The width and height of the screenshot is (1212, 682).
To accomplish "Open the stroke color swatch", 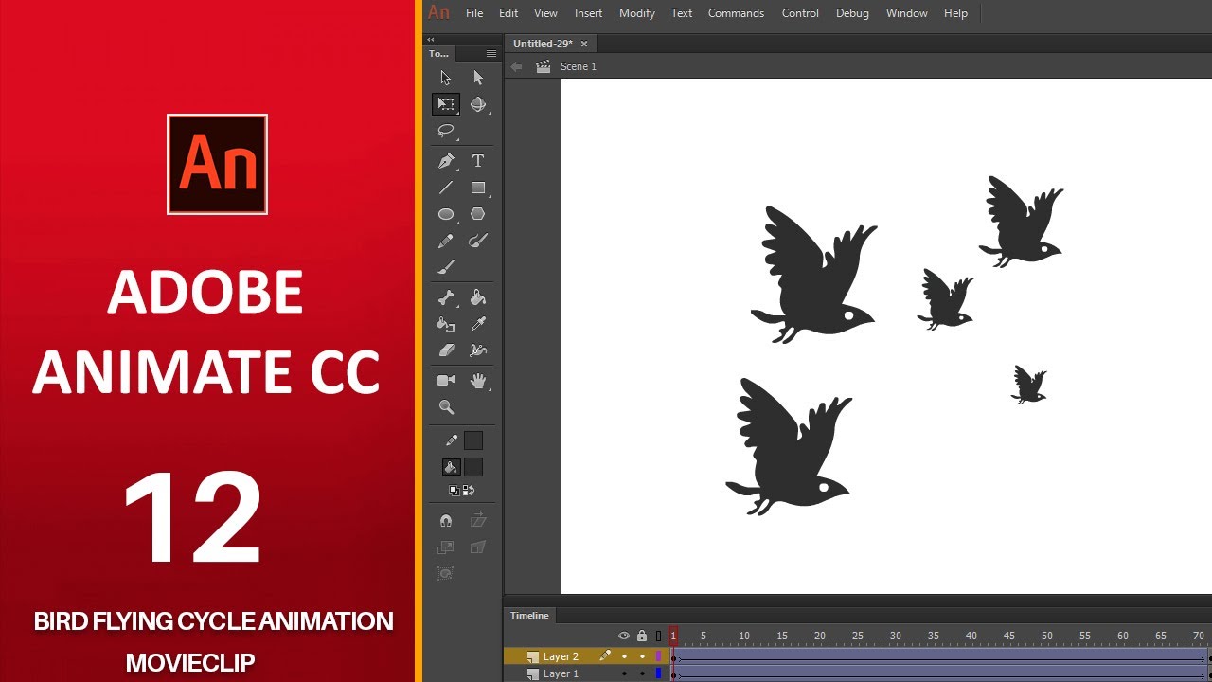I will 473,440.
